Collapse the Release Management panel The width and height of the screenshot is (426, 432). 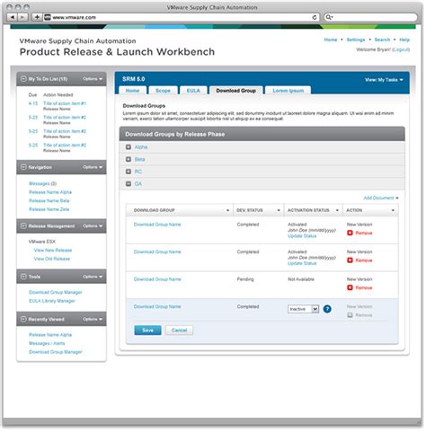23,226
